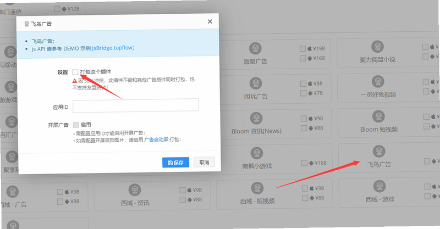Click the 西域 - 资讯 SDK icon
The image size is (440, 229).
click(x=135, y=190)
